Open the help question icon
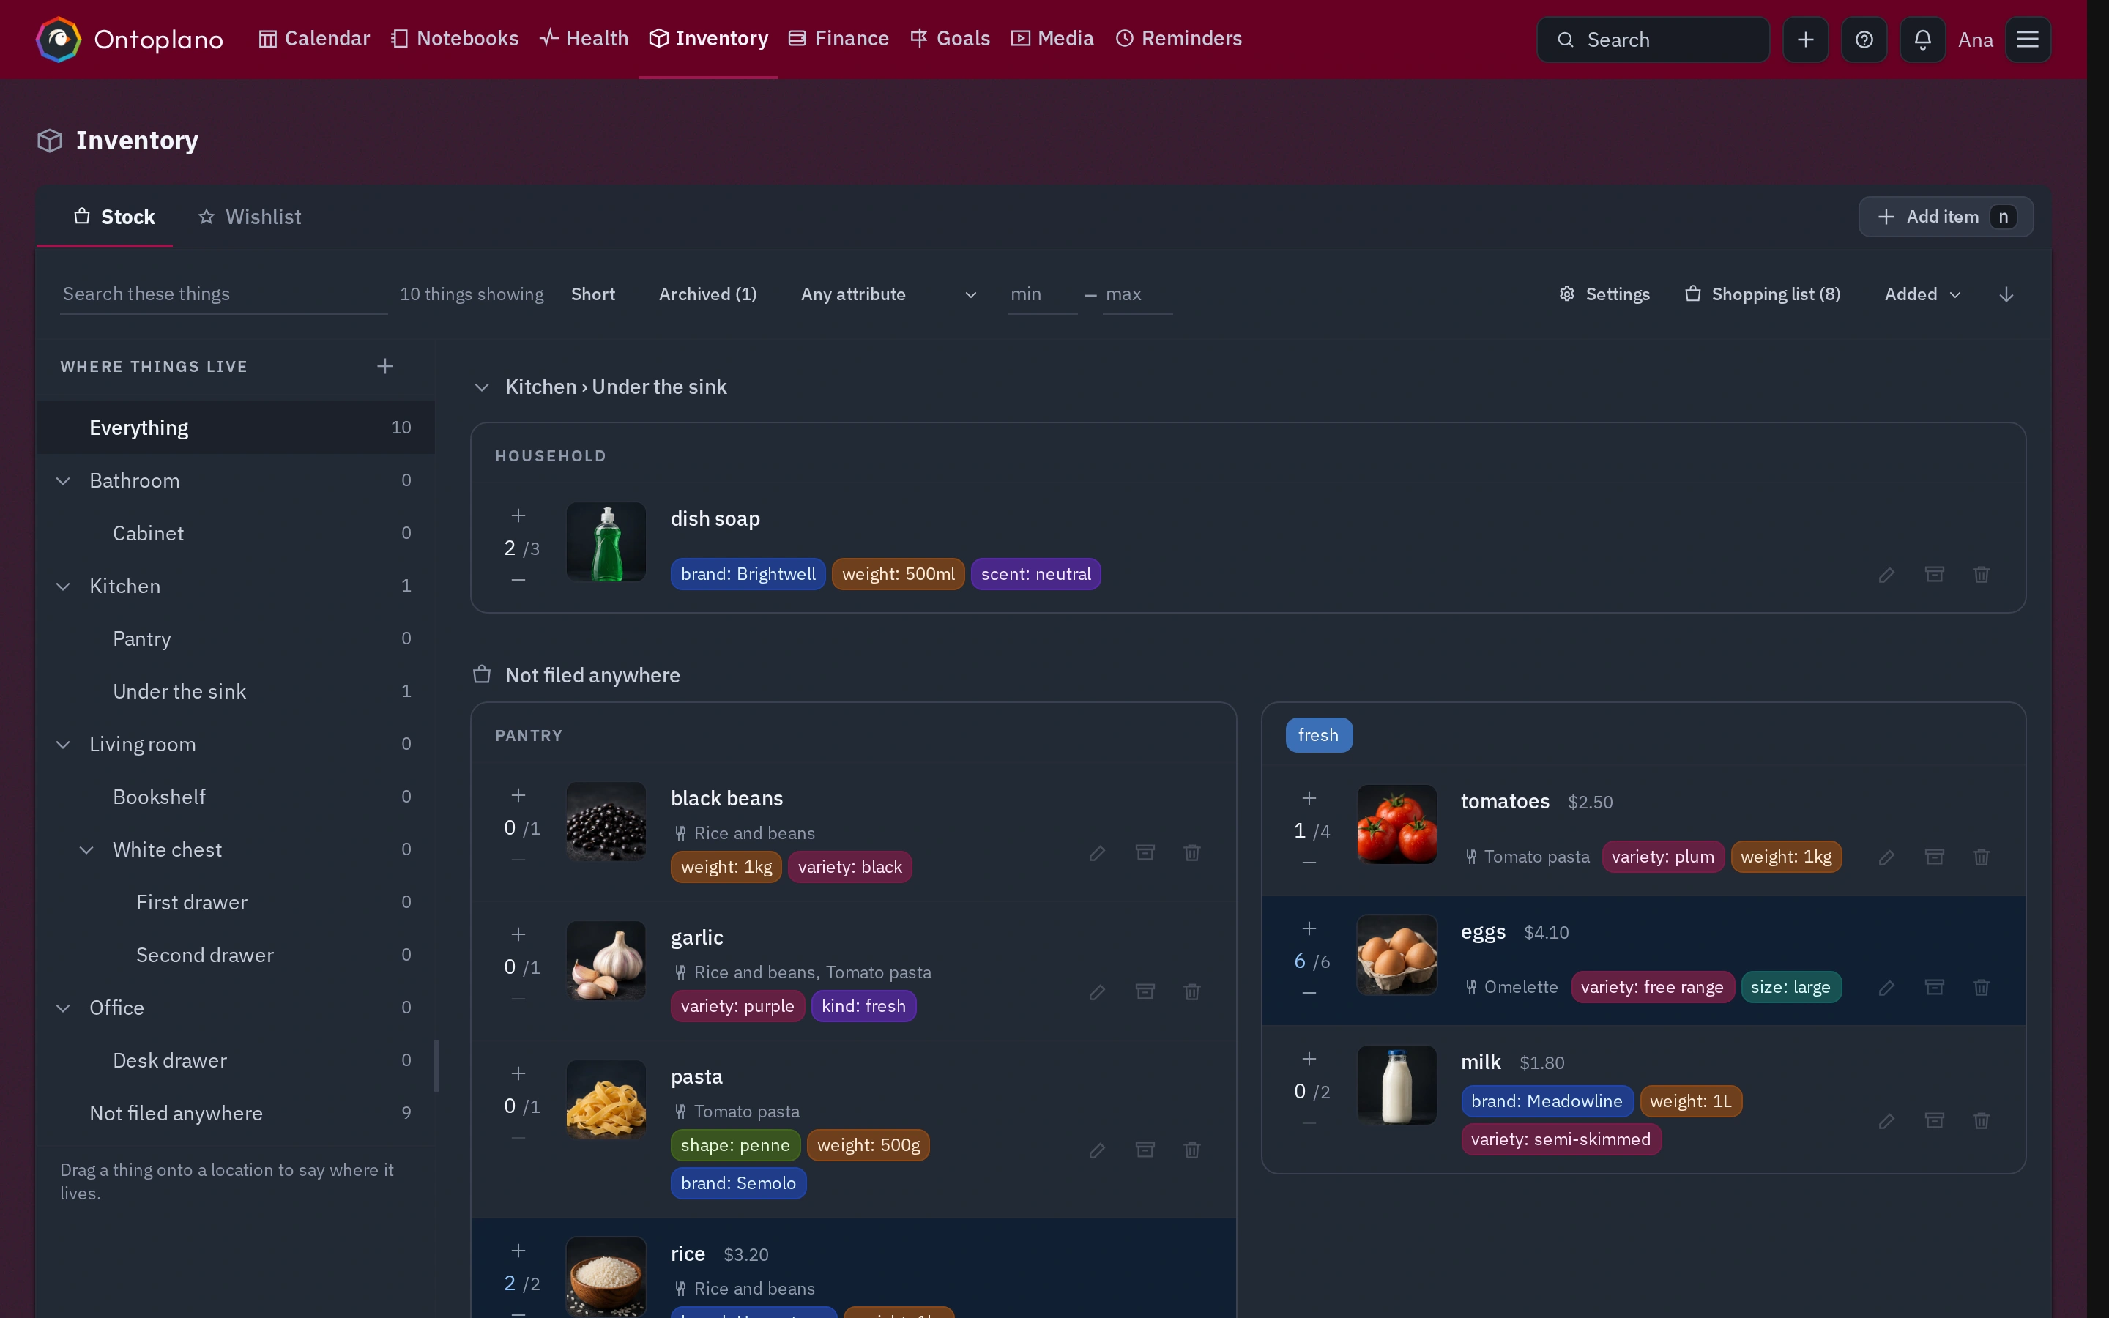Image resolution: width=2109 pixels, height=1318 pixels. (x=1863, y=40)
